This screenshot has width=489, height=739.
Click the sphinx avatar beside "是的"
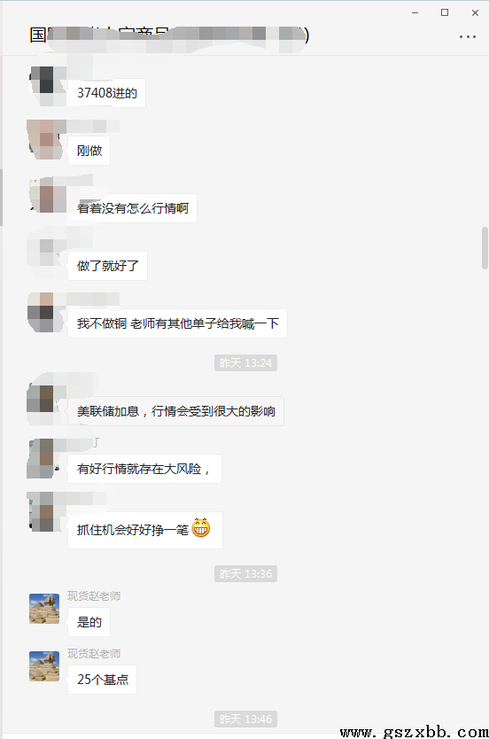[x=44, y=609]
